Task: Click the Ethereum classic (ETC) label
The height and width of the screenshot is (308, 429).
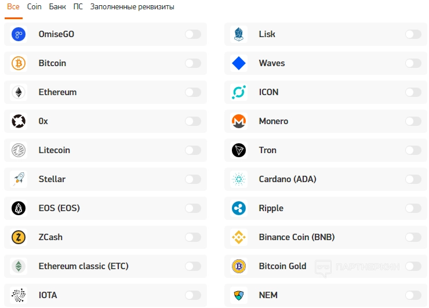Action: tap(83, 266)
